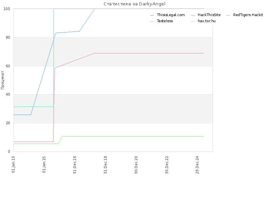Click the pink HackThisSite plateau line

click(x=149, y=53)
